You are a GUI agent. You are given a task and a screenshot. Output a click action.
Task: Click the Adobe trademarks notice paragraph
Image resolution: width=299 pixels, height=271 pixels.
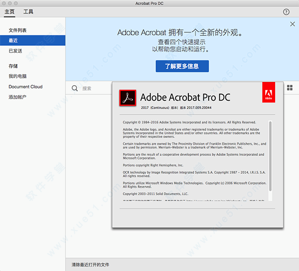191,133
